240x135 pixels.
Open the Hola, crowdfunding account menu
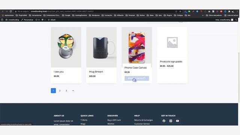(224, 20)
